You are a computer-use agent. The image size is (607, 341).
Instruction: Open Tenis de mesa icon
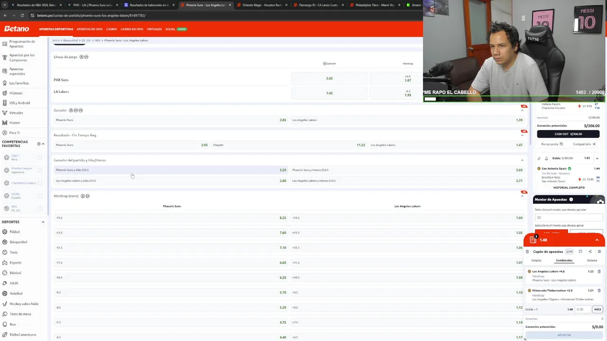point(5,314)
